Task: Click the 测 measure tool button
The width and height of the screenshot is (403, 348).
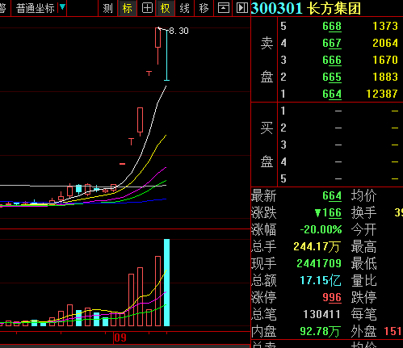Action: [x=108, y=8]
